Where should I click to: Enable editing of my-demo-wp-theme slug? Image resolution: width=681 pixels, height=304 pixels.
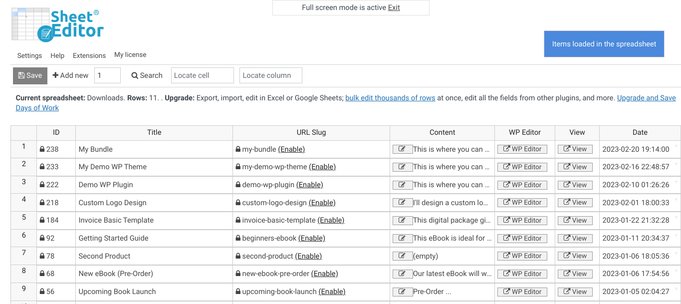(322, 167)
